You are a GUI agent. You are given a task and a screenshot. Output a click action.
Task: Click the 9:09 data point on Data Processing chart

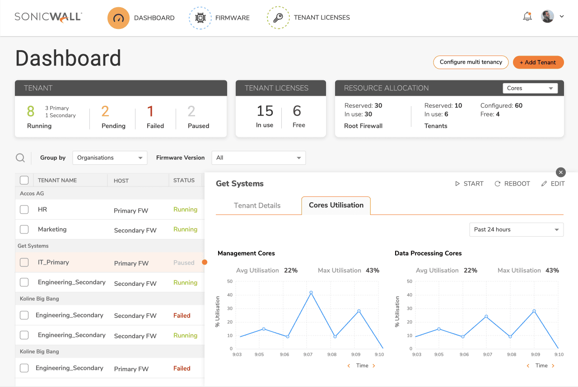click(x=534, y=311)
